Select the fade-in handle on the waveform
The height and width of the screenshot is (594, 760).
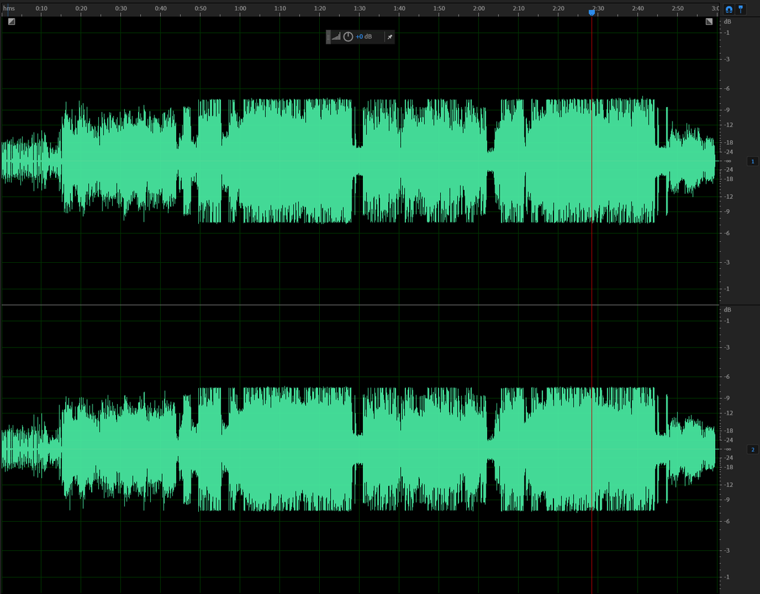tap(11, 22)
